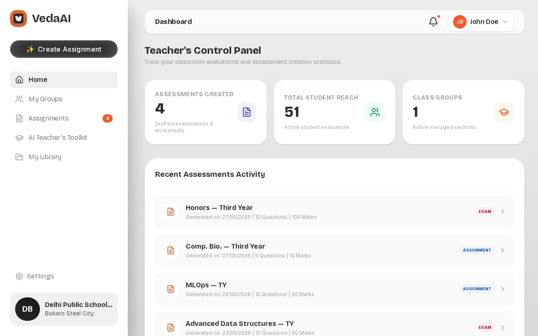Expand MLOps — TY row chevron
The height and width of the screenshot is (336, 538).
coord(503,289)
